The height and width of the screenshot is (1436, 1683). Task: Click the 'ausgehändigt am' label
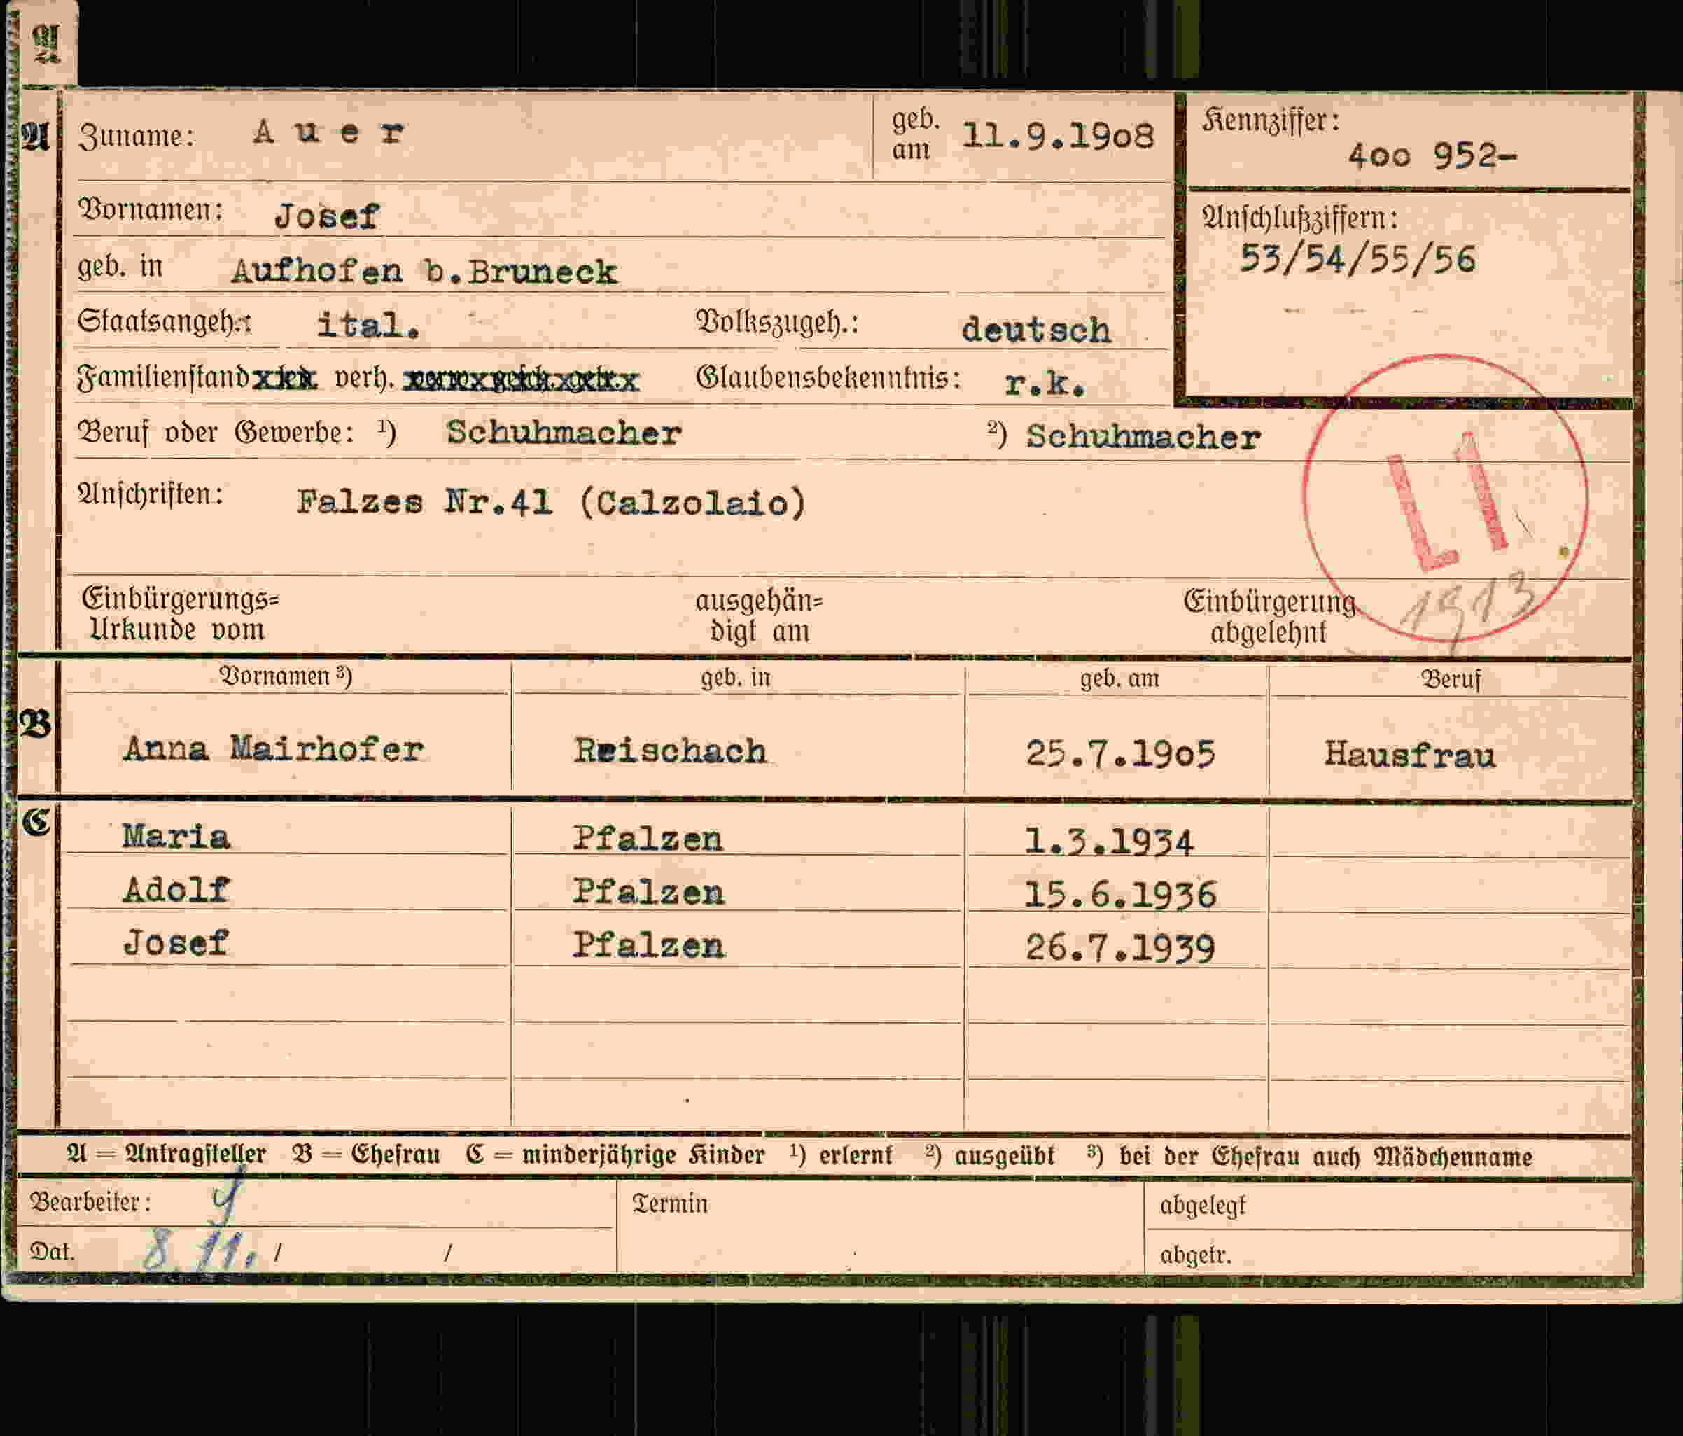[759, 615]
